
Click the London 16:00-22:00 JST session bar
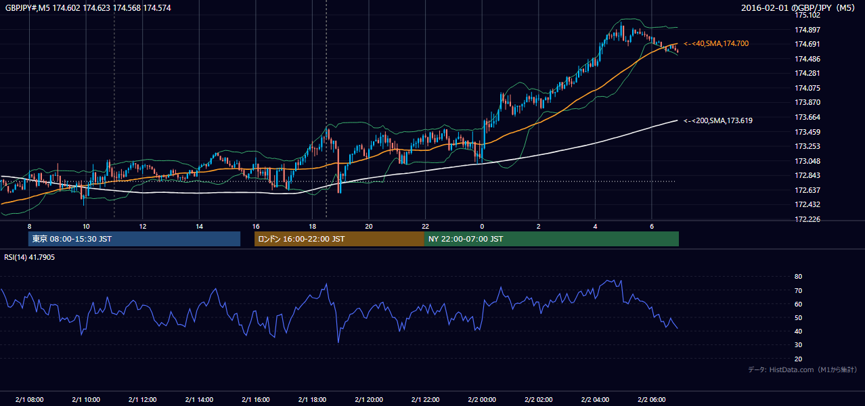tap(339, 239)
